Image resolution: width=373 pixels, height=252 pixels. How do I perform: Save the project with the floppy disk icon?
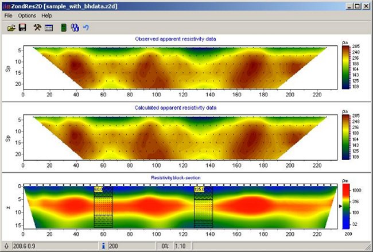[x=22, y=28]
